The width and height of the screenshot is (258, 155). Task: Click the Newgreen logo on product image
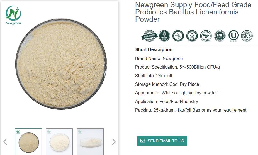(x=13, y=15)
